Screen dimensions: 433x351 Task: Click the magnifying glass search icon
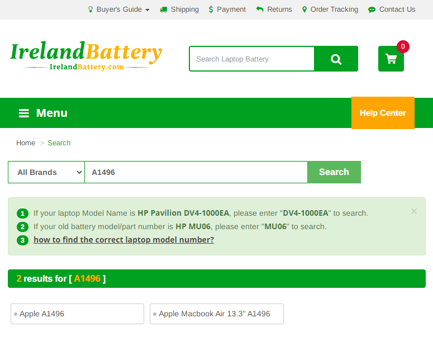coord(336,59)
